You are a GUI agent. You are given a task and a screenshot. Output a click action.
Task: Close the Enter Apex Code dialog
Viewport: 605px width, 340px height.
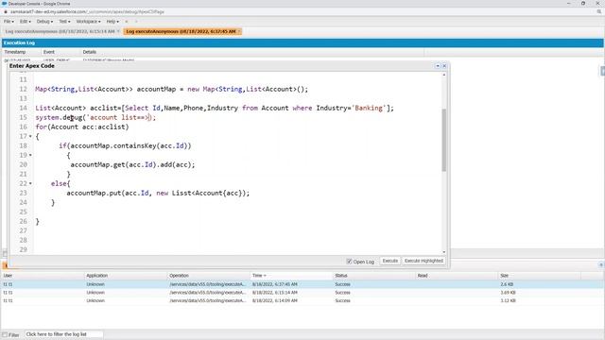tap(444, 66)
